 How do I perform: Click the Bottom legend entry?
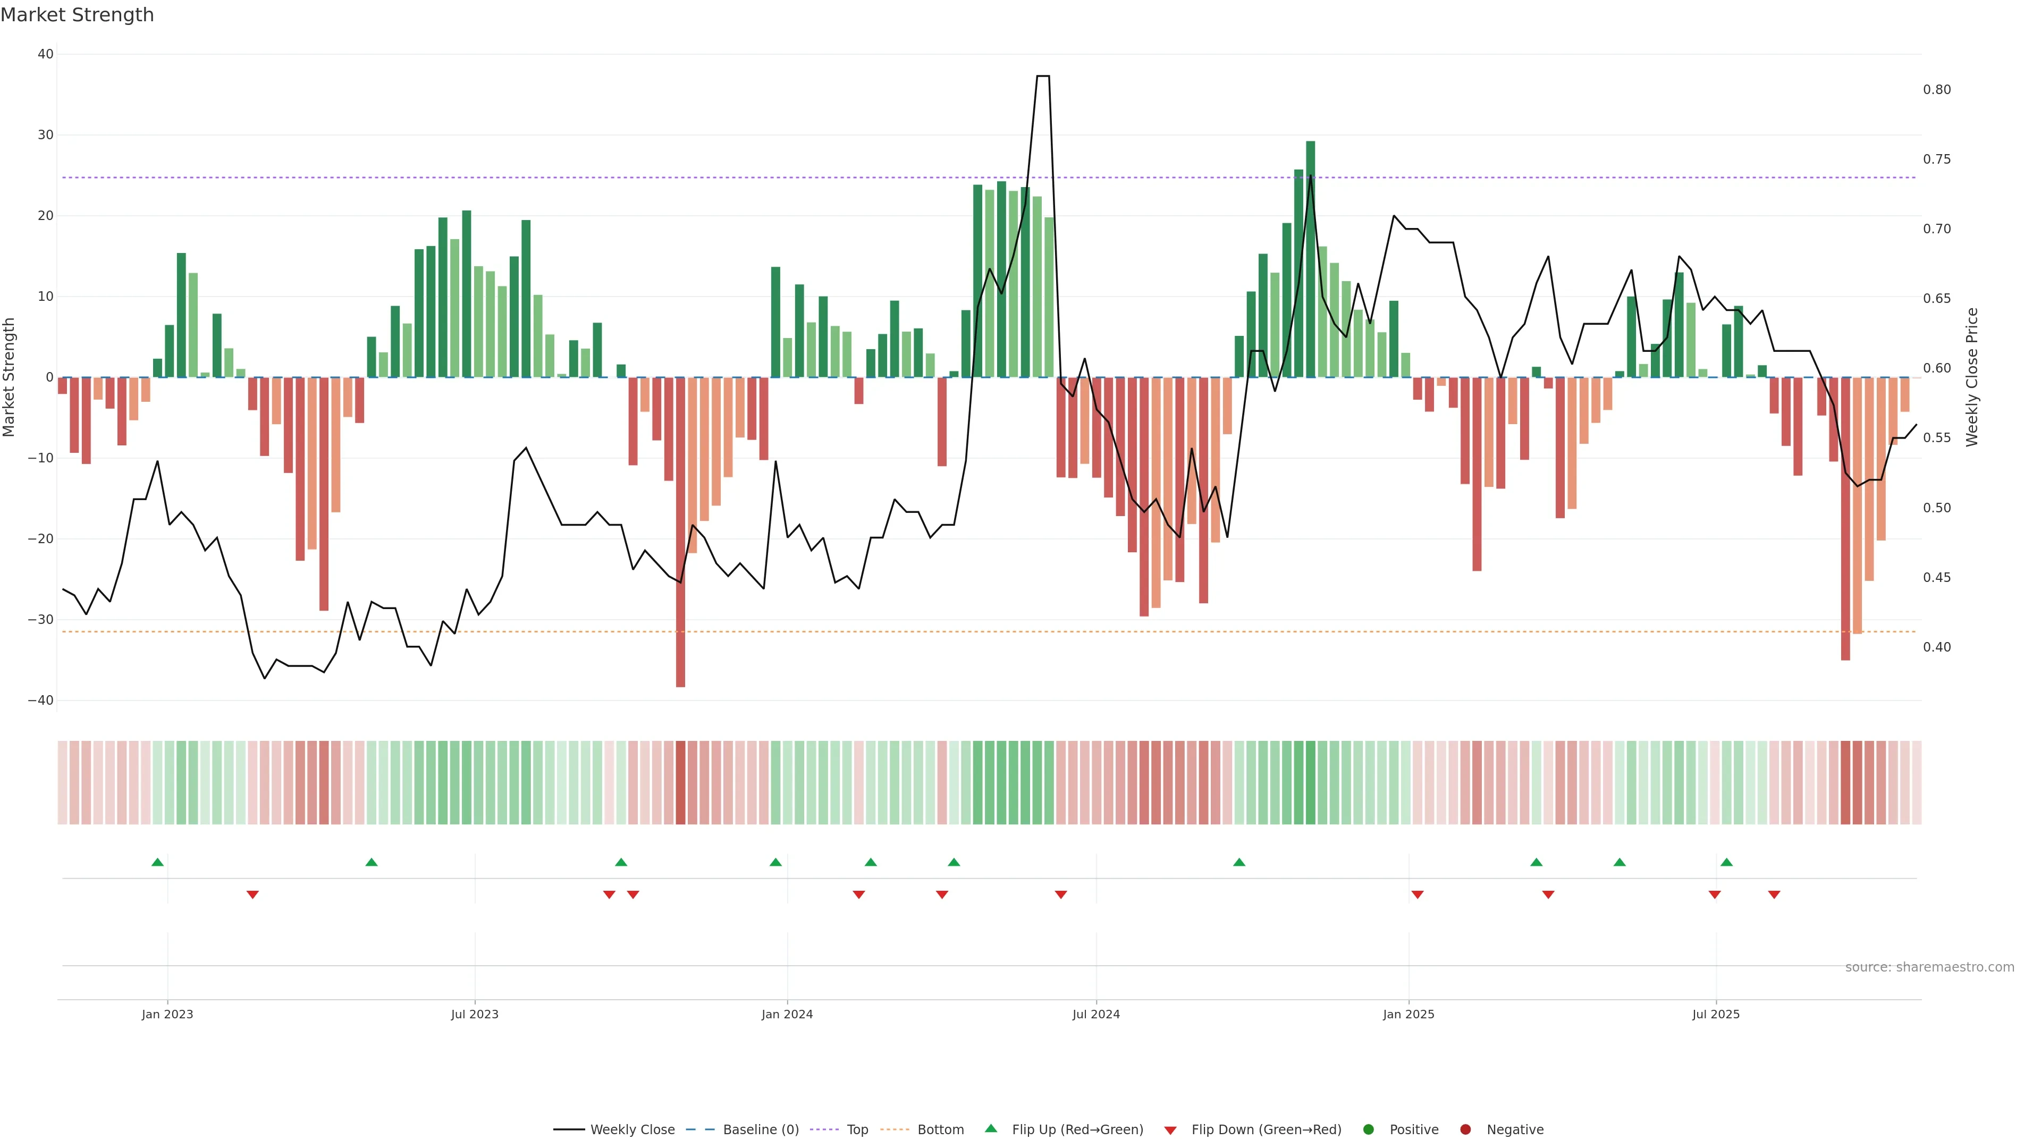[940, 1129]
